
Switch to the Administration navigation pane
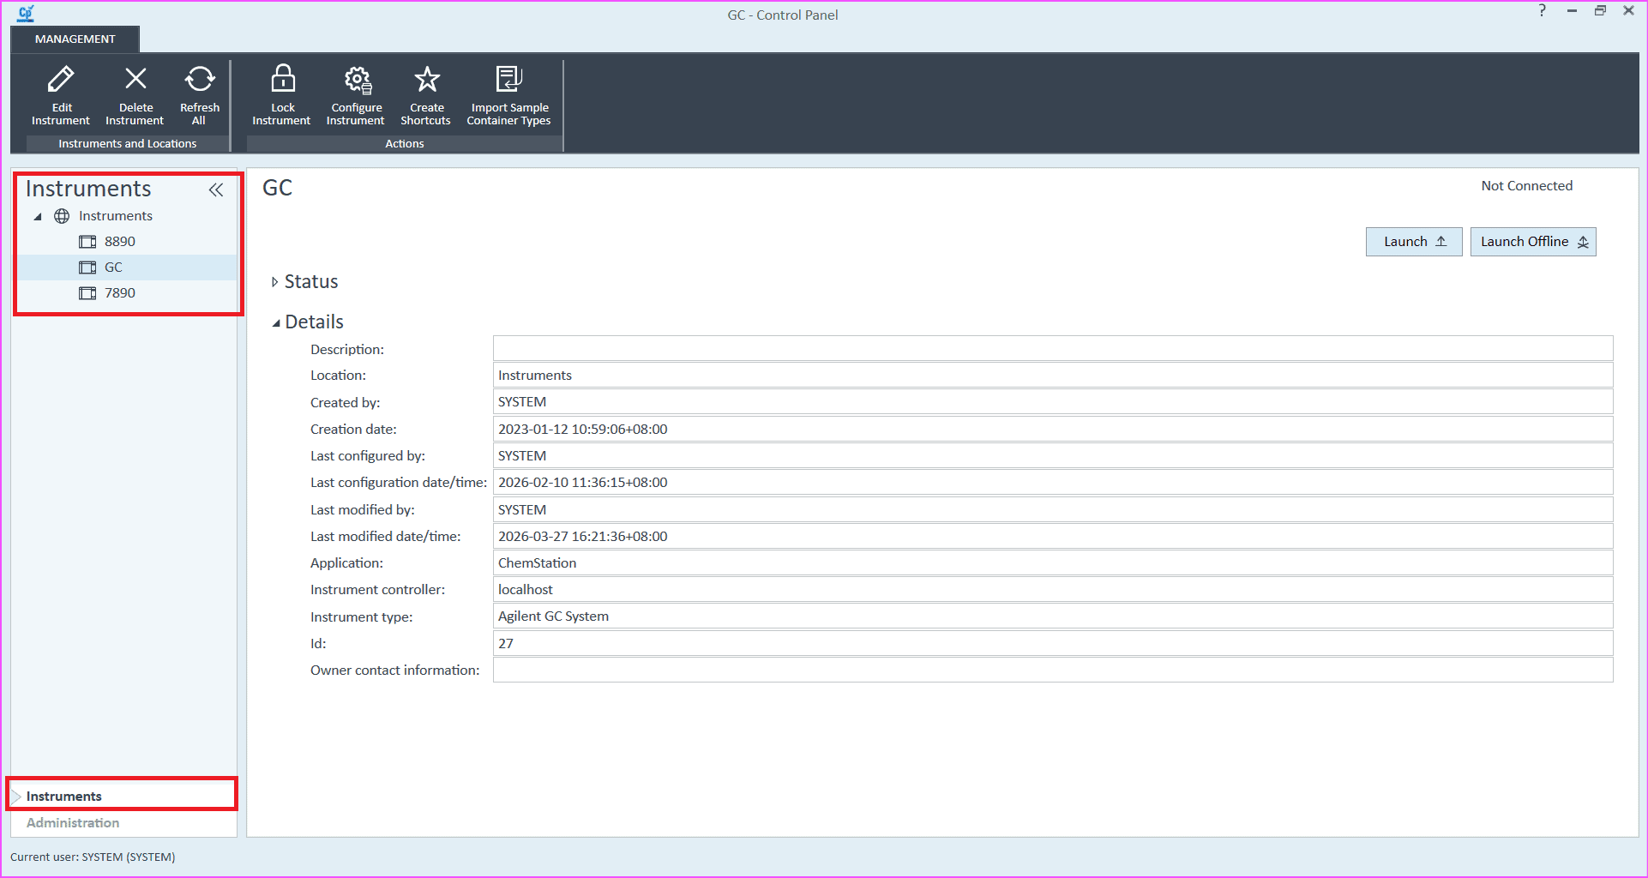(x=123, y=822)
